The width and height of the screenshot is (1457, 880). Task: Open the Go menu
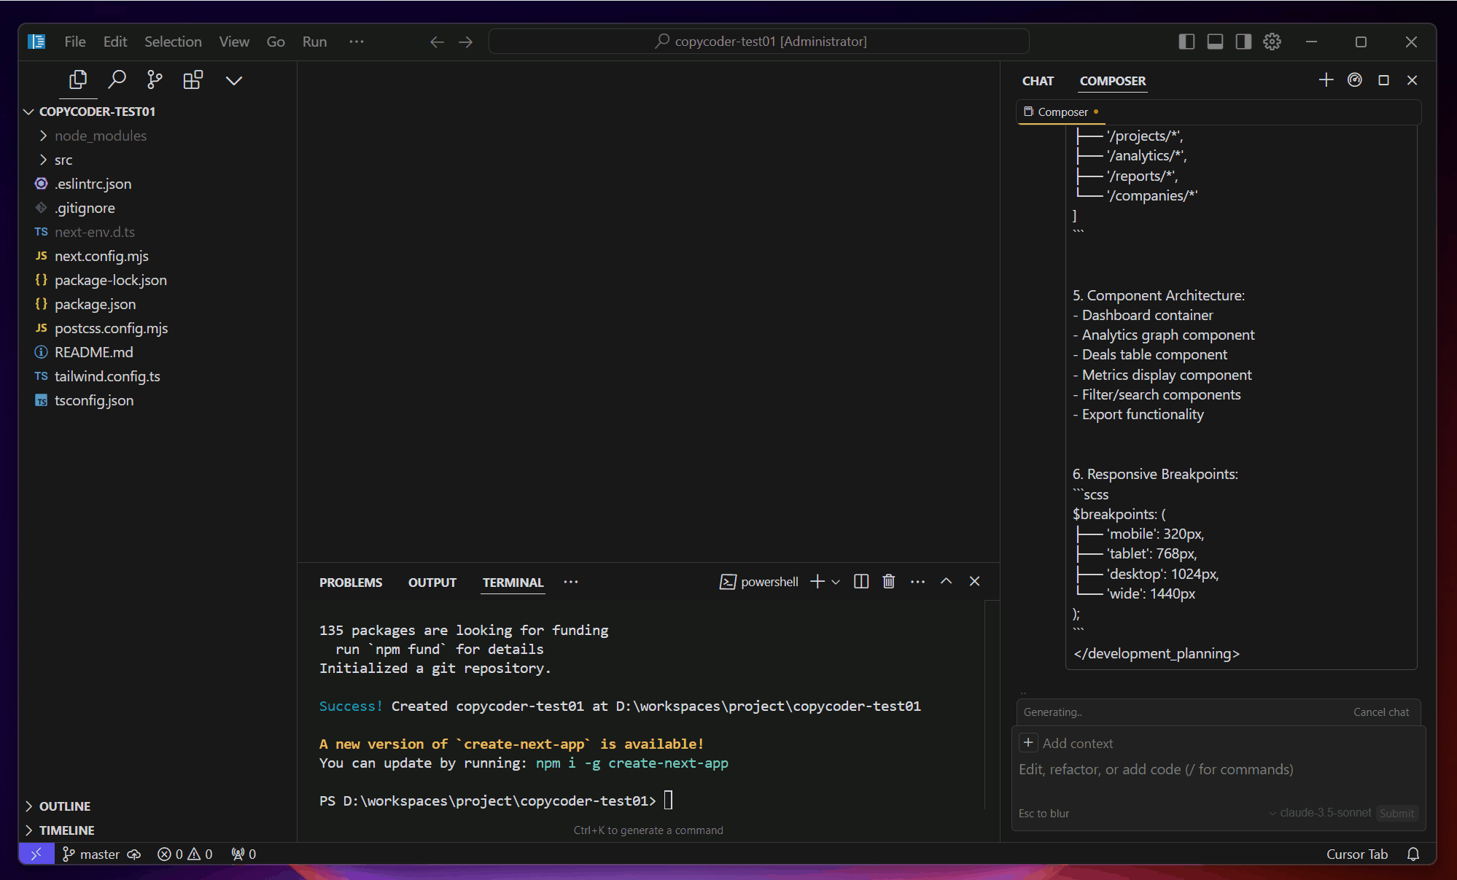(x=276, y=42)
